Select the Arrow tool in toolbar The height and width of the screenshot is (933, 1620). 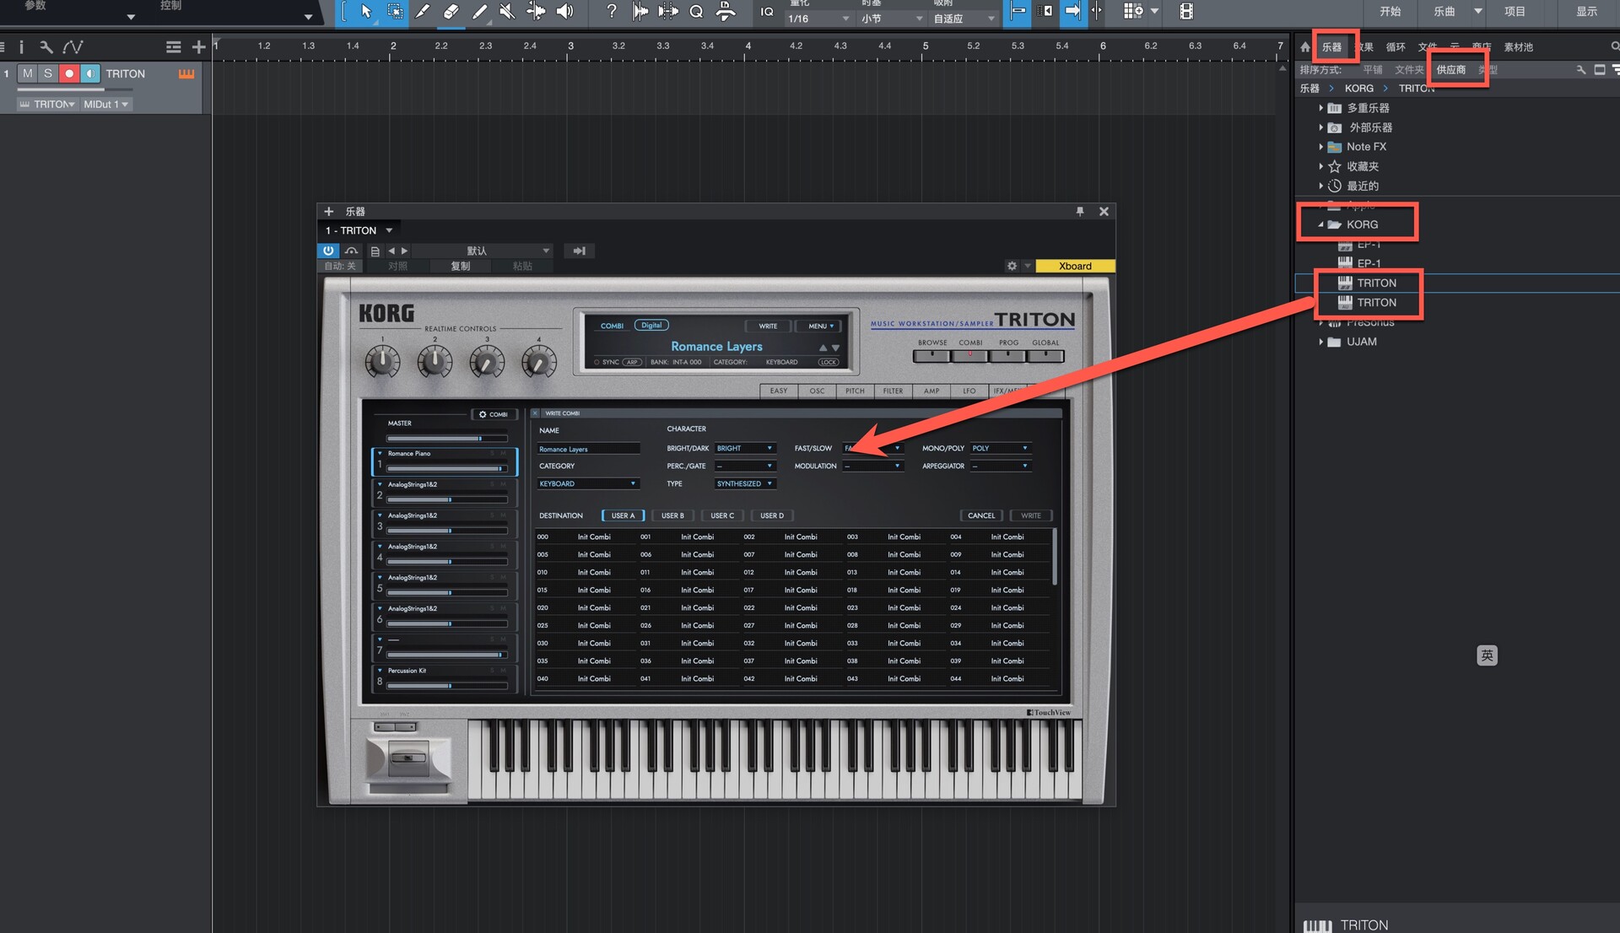pos(365,11)
